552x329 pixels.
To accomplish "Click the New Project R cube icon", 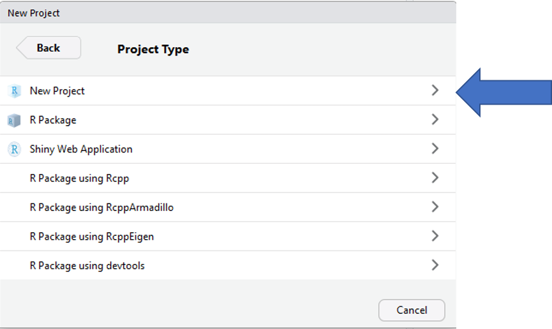I will tap(15, 91).
